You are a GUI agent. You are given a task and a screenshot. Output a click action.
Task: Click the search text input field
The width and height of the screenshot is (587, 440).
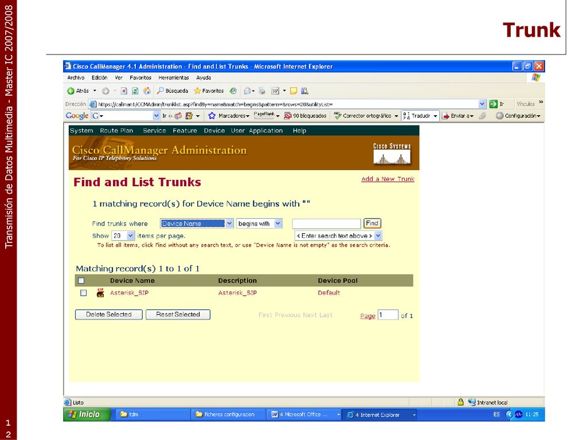point(326,224)
